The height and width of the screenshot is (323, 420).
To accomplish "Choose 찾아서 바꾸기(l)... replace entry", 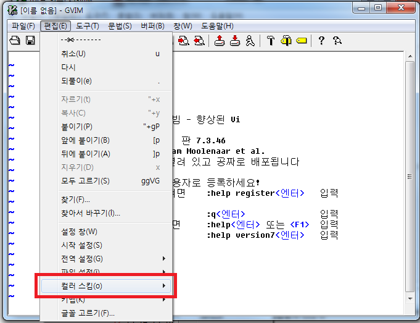I will point(106,214).
